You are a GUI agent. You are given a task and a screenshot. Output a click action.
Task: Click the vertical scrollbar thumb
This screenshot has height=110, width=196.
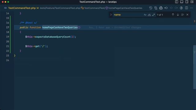(194, 67)
